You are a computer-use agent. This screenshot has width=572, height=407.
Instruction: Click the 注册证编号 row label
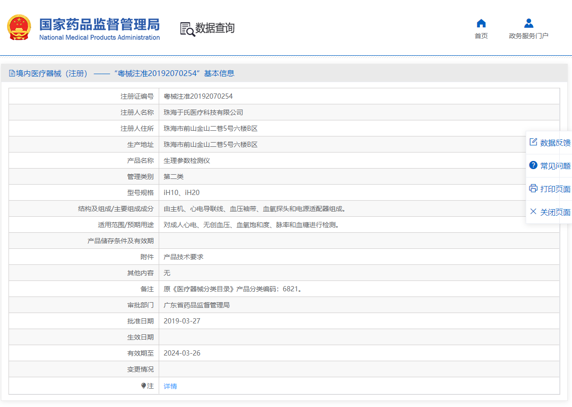click(x=137, y=96)
